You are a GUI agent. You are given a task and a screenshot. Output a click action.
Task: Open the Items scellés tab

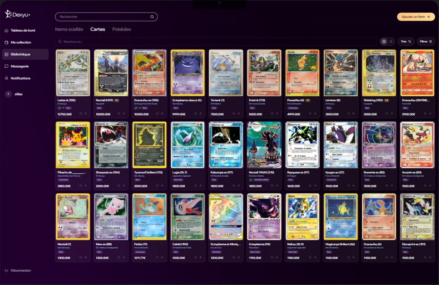point(69,29)
